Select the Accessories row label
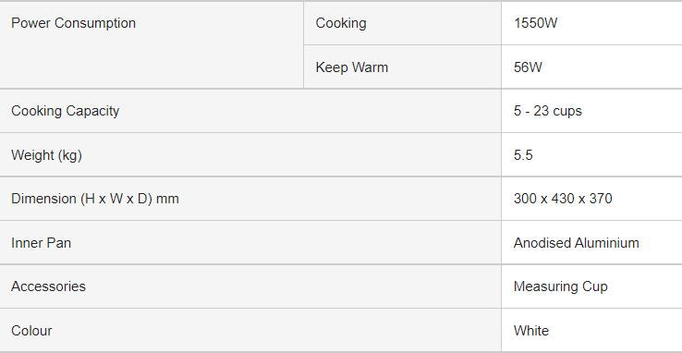This screenshot has width=682, height=353. 49,286
